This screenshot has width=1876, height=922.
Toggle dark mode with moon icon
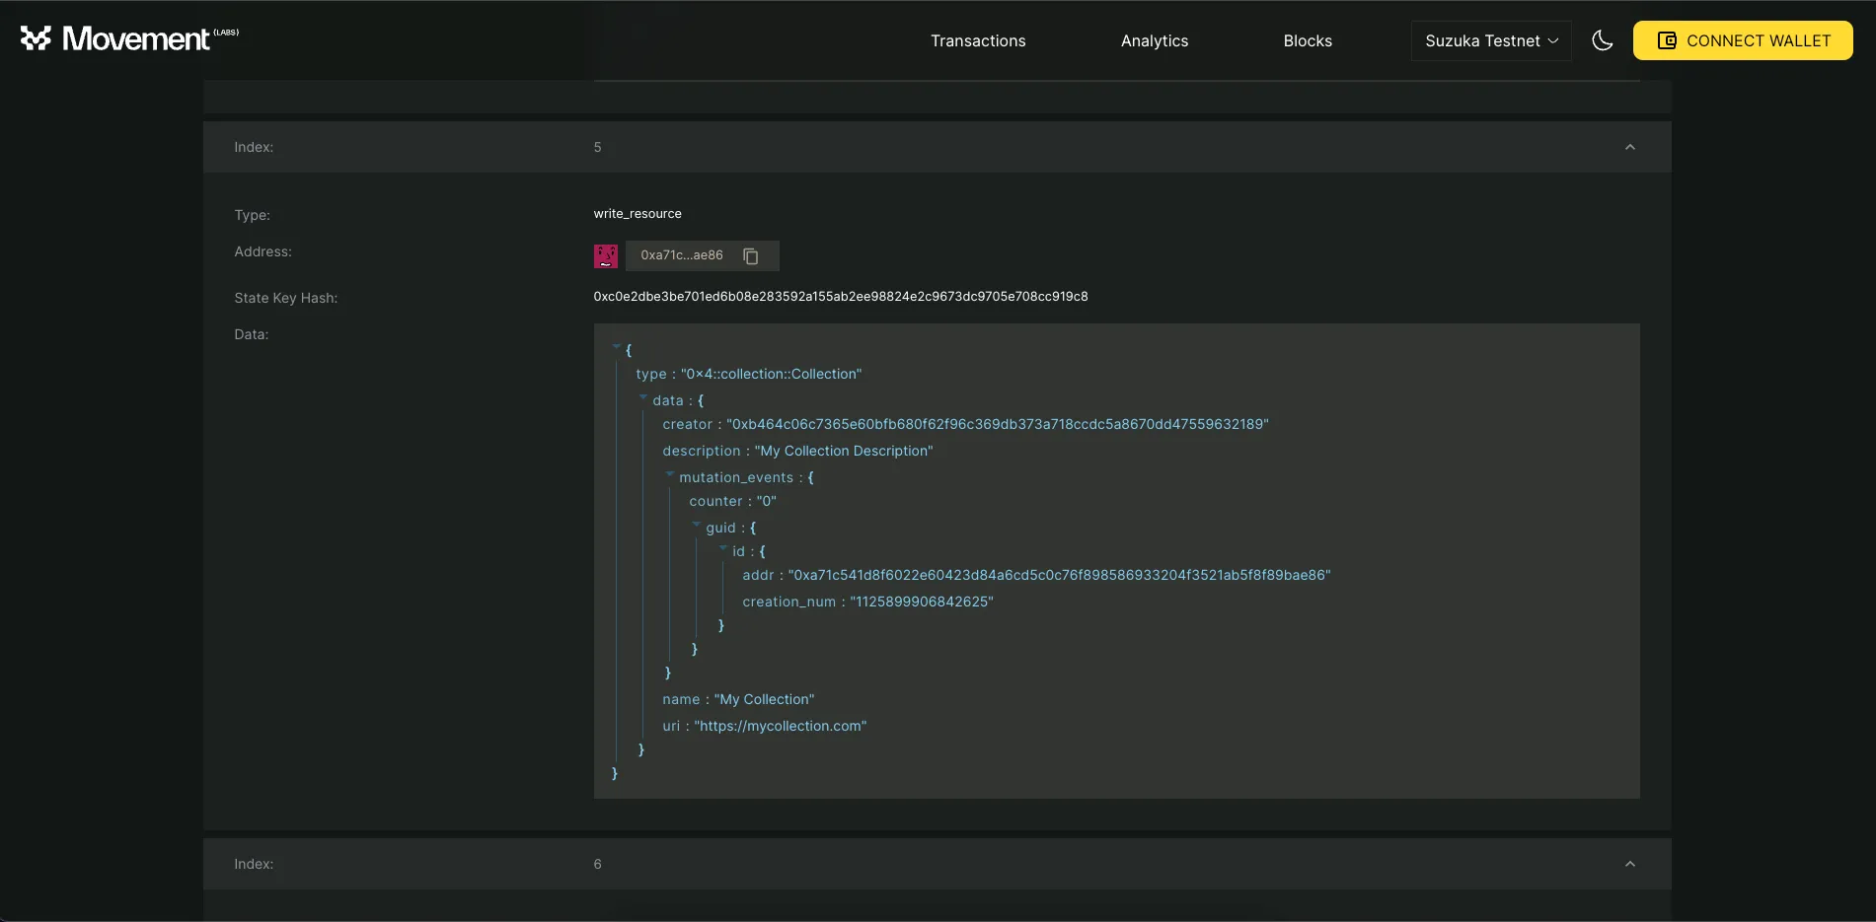click(x=1603, y=40)
